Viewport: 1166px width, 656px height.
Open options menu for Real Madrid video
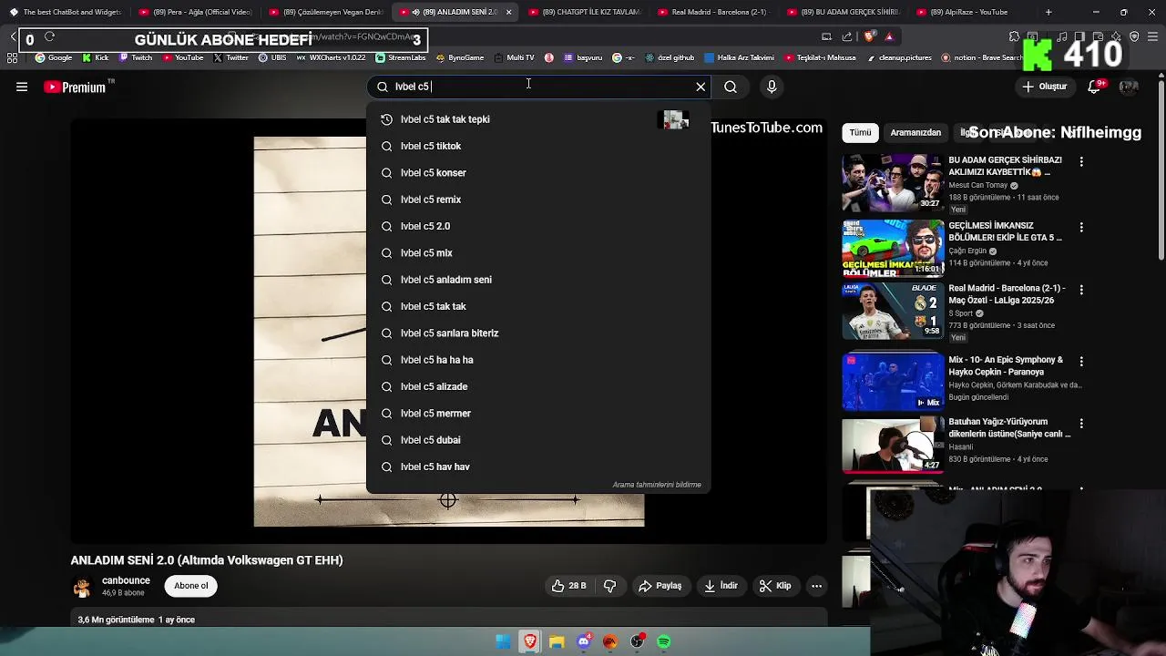[x=1081, y=290]
